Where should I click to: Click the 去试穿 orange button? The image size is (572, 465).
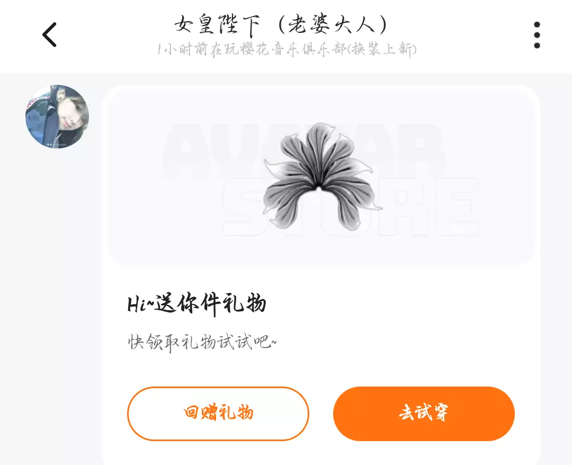tap(424, 414)
